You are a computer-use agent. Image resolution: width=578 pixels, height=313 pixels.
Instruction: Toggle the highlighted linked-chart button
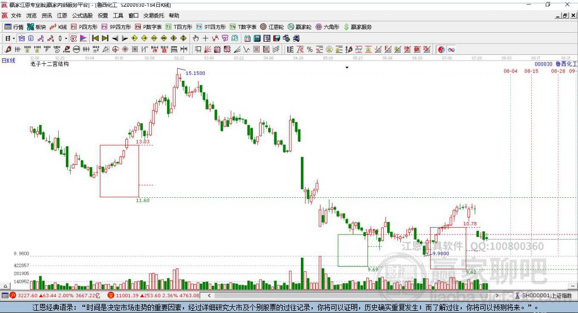click(x=21, y=38)
